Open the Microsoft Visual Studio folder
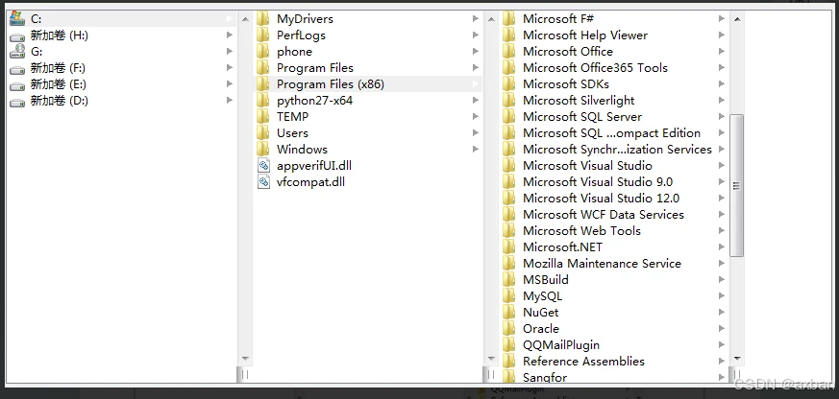839x399 pixels. 587,166
